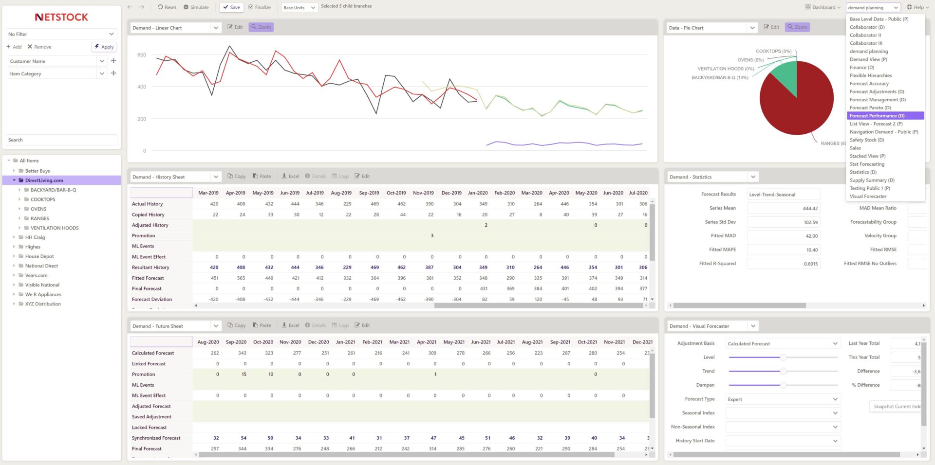The height and width of the screenshot is (465, 935).
Task: Run Simulate from the top toolbar
Action: coord(196,7)
